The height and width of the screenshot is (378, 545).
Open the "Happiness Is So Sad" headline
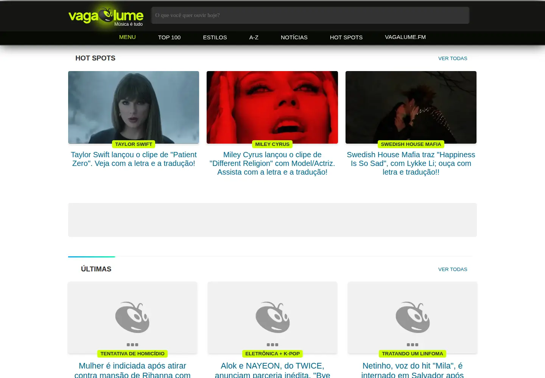pos(411,163)
